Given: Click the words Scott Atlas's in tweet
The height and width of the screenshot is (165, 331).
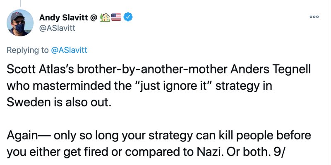Looking at the screenshot, I should tap(40, 69).
